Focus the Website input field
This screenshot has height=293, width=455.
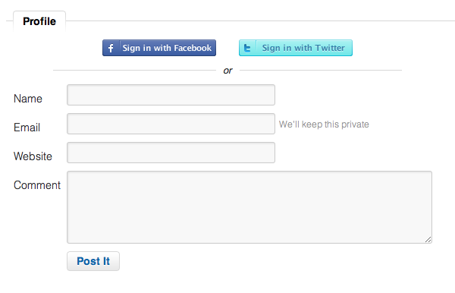[x=171, y=153]
